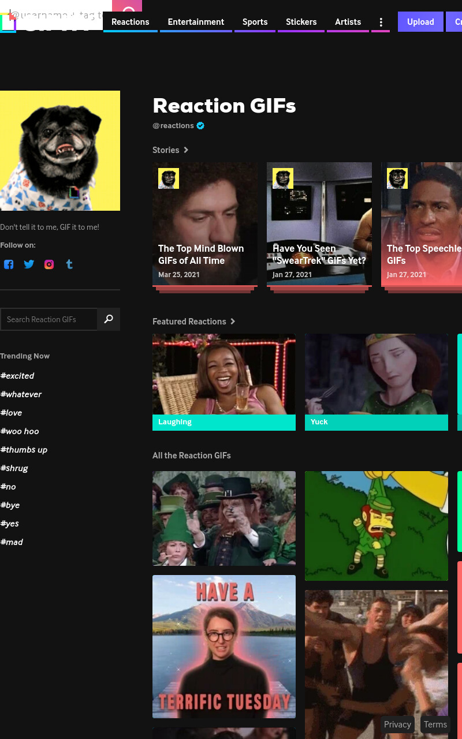Open the Reactions nav tab
This screenshot has width=462, height=739.
pyautogui.click(x=131, y=22)
